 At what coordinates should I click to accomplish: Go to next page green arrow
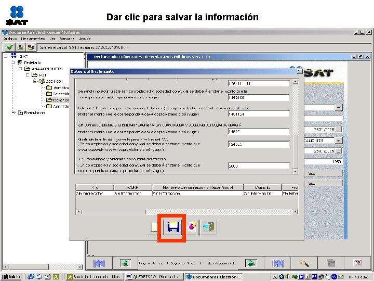point(251,263)
